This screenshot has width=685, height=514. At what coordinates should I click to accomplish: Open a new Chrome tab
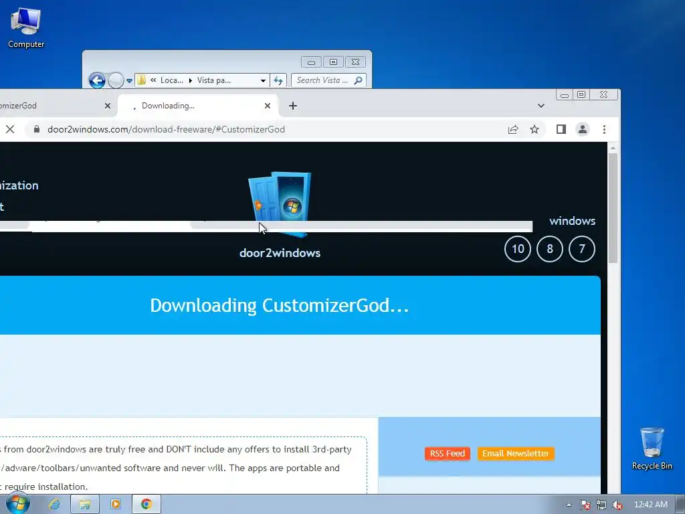tap(293, 106)
